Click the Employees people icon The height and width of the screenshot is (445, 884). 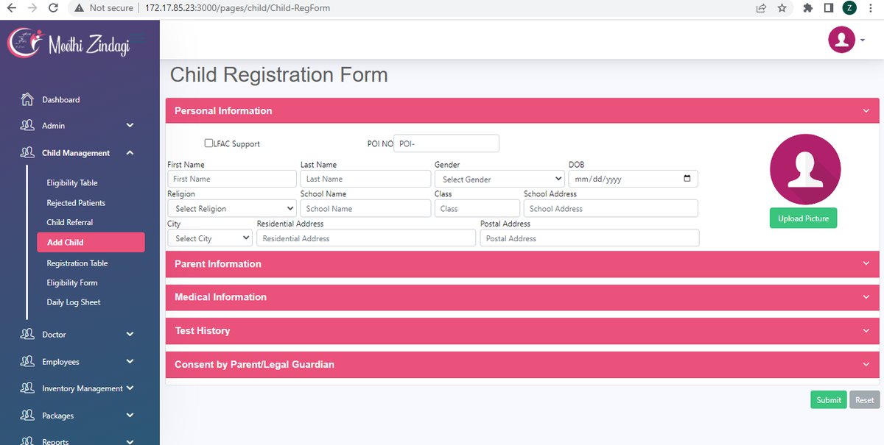pyautogui.click(x=27, y=362)
